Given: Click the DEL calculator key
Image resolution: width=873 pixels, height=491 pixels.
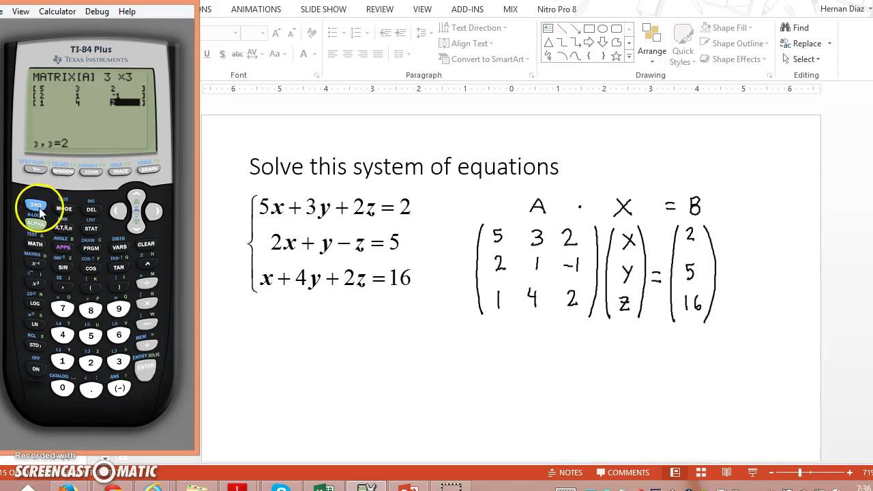Looking at the screenshot, I should point(91,209).
